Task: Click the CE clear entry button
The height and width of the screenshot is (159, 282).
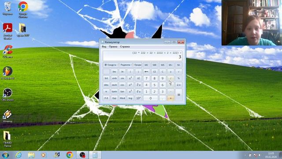Action: (155, 72)
